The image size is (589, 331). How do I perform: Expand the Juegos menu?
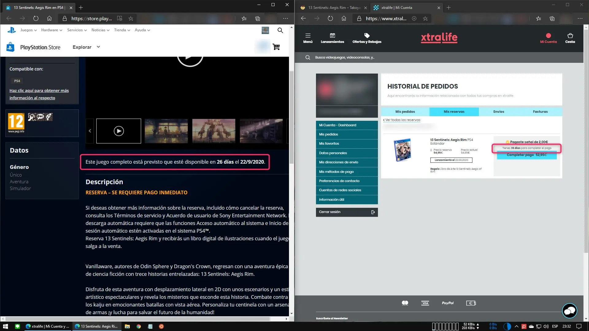(x=29, y=30)
